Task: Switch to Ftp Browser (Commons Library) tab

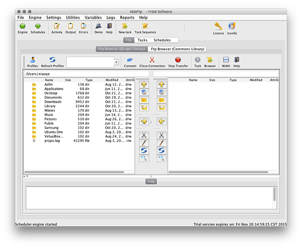Action: coord(177,49)
